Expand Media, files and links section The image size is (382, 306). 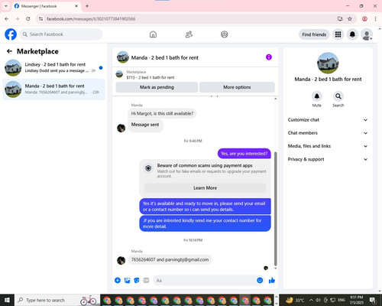click(328, 146)
